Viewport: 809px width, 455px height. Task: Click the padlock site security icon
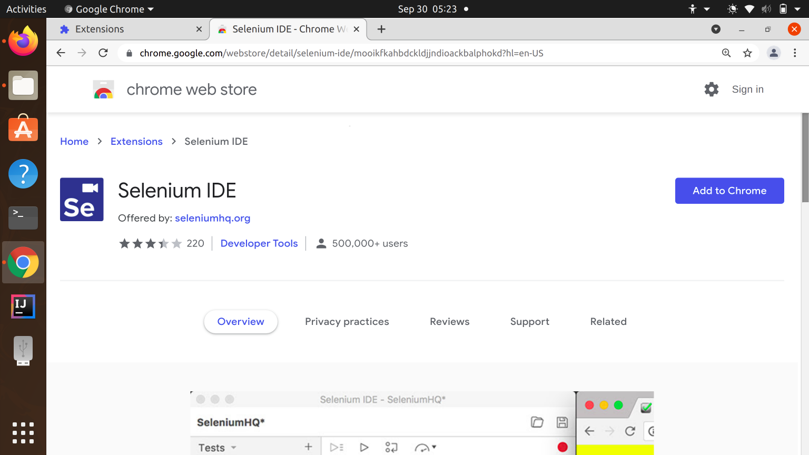128,53
